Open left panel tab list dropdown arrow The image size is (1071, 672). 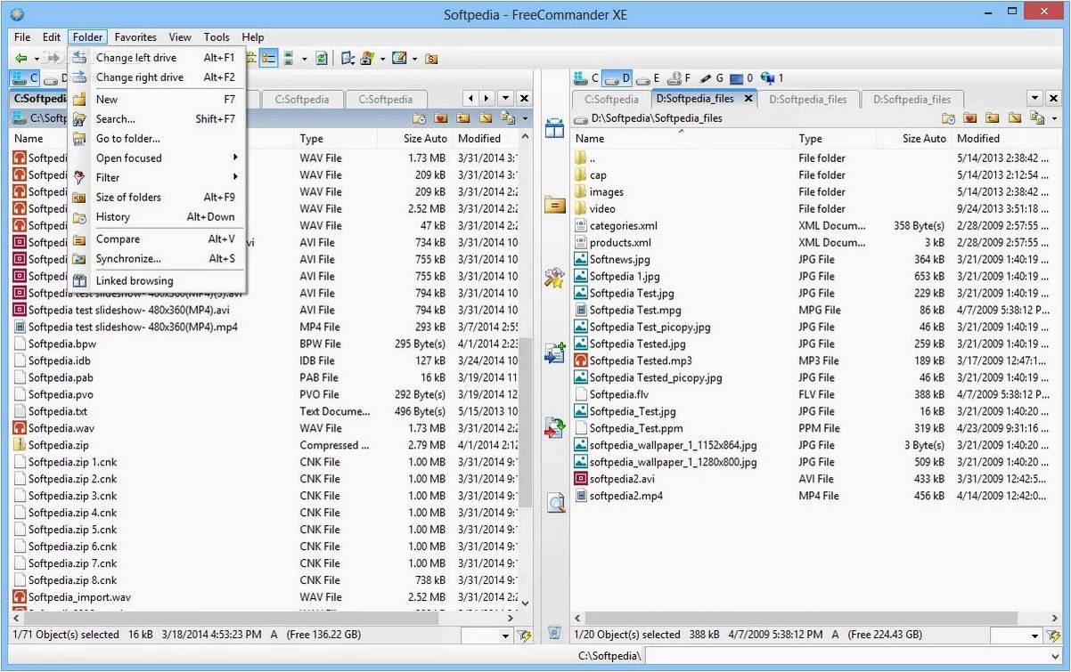(x=506, y=99)
